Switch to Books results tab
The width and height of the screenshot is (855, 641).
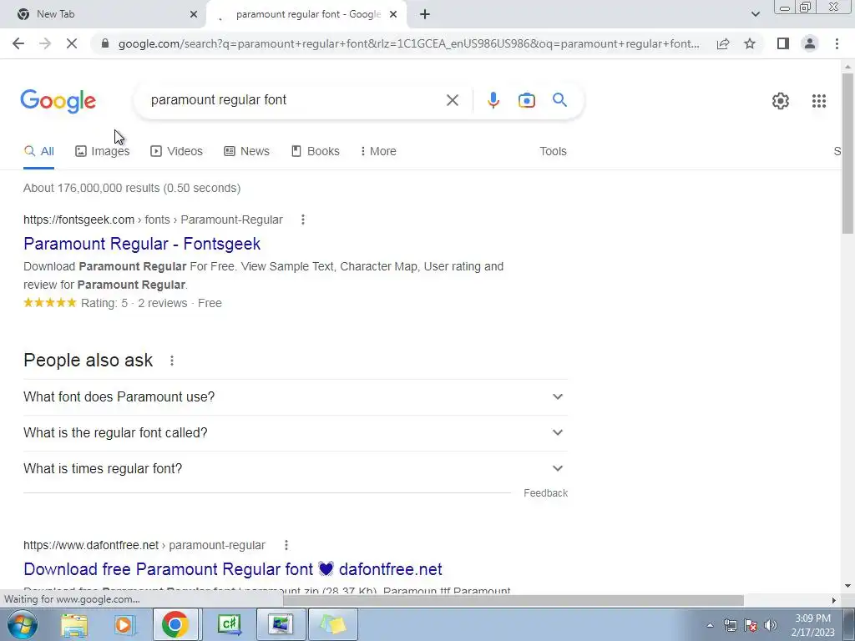tap(315, 151)
